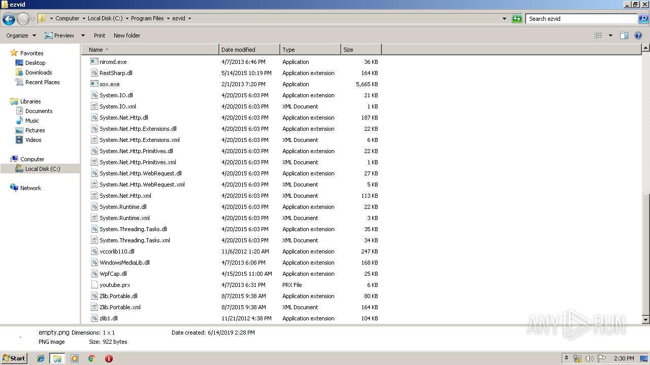The width and height of the screenshot is (650, 365).
Task: Click the scroll up arrow
Action: 645,48
